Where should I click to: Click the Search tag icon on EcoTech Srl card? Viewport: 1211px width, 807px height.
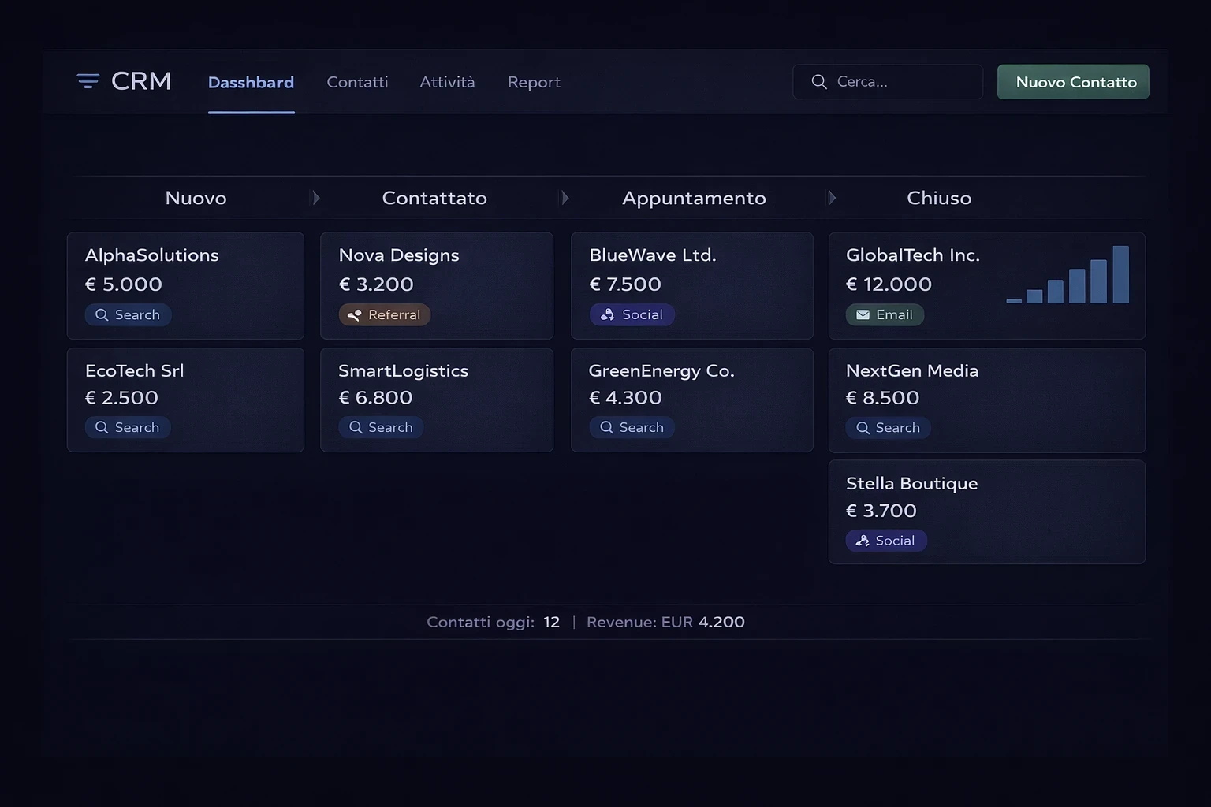point(102,428)
